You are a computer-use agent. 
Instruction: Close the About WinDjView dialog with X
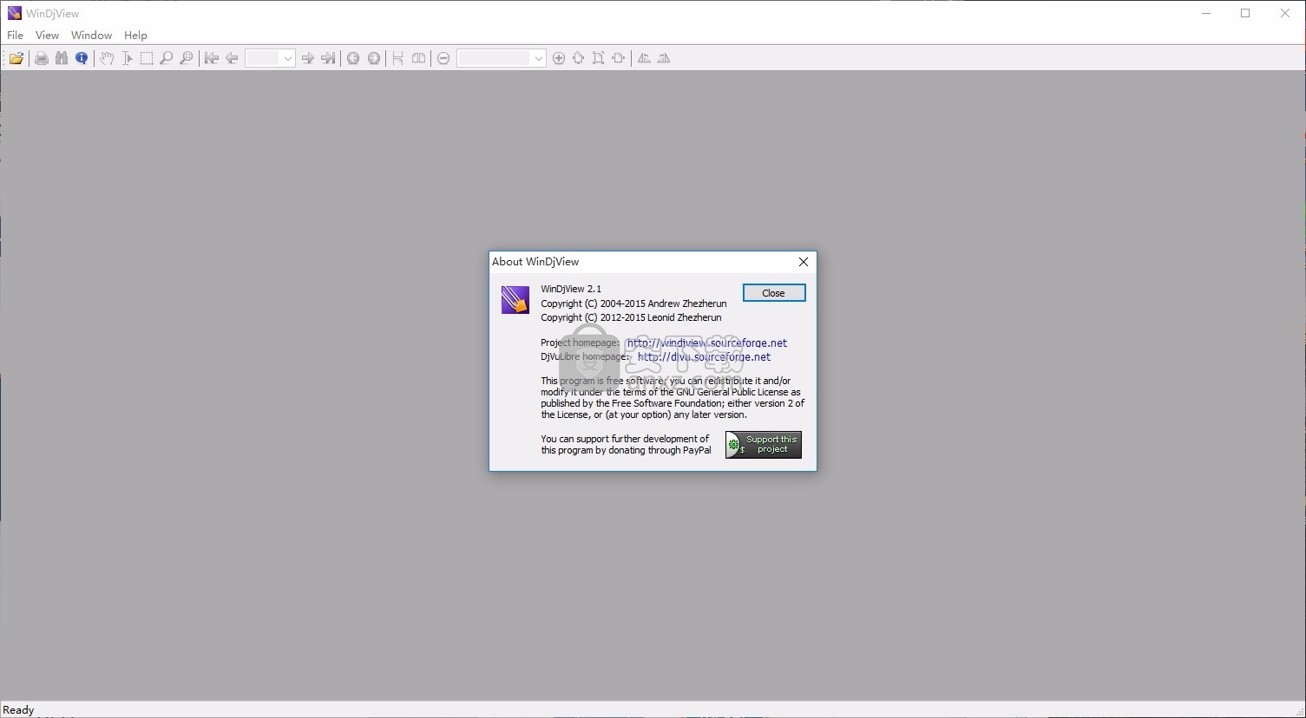tap(804, 262)
